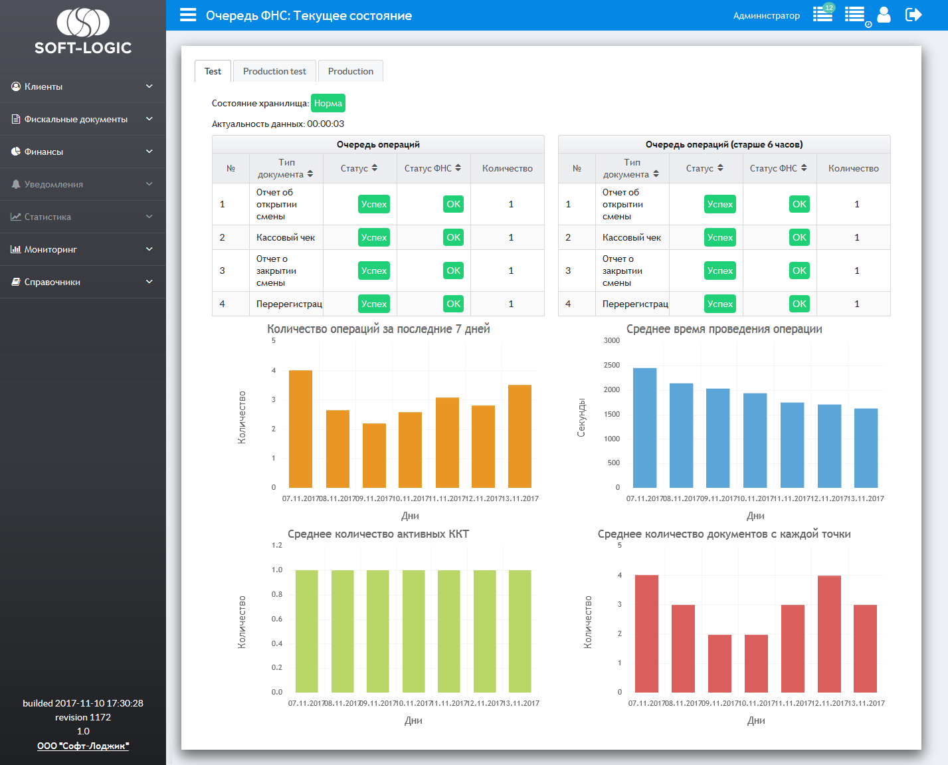Click Среднее время проведения операции chart title
948x765 pixels.
tap(724, 329)
